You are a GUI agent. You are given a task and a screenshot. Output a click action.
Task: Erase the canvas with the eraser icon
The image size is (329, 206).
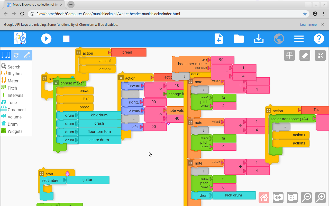point(305,55)
